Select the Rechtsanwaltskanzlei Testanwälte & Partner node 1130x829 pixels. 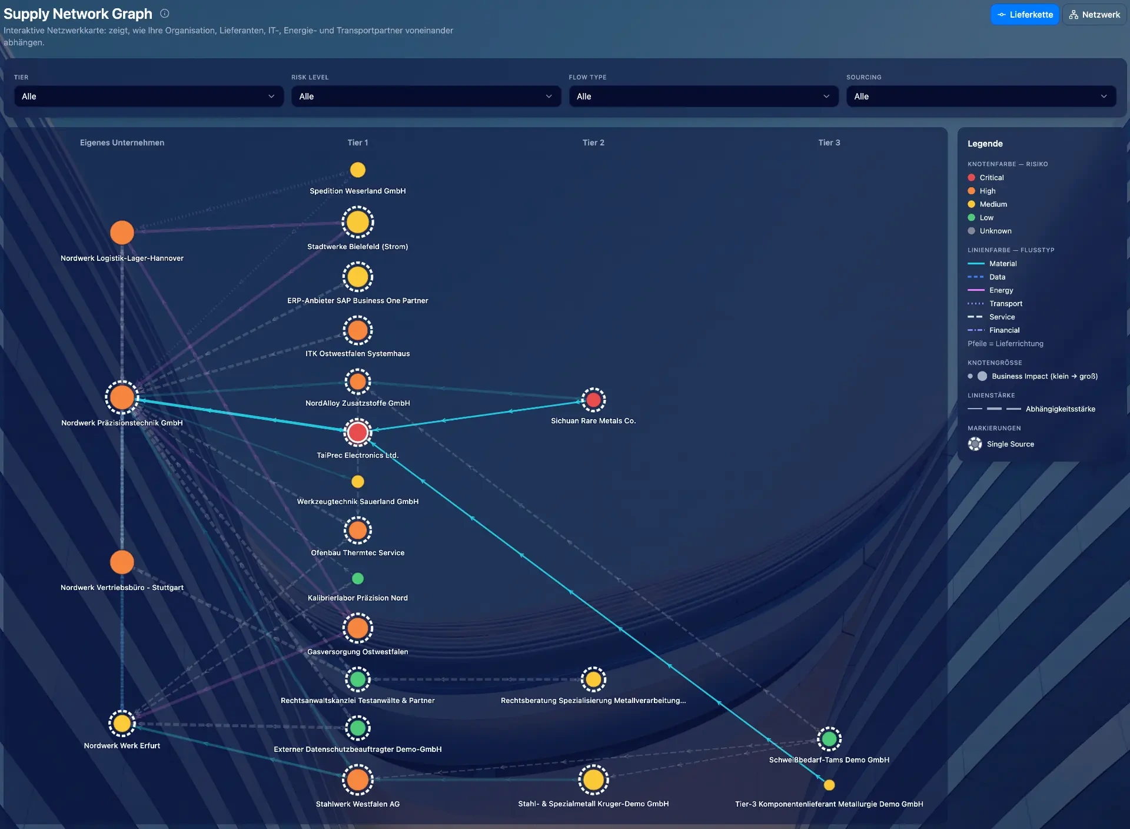click(x=358, y=679)
